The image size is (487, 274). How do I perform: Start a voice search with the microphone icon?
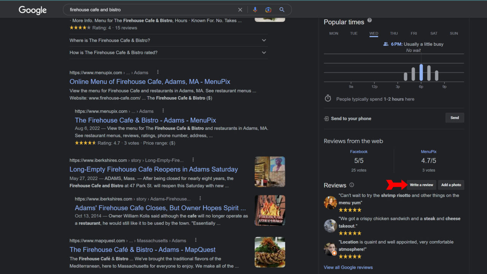click(255, 10)
